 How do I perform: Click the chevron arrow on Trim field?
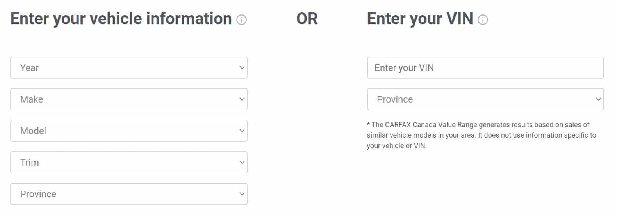[x=242, y=162]
